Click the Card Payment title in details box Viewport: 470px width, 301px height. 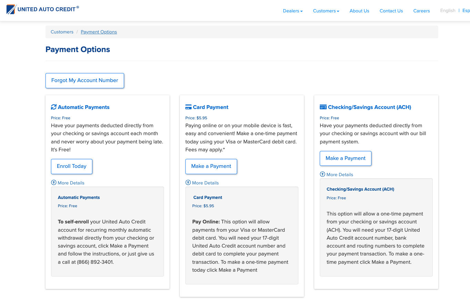[x=208, y=198]
